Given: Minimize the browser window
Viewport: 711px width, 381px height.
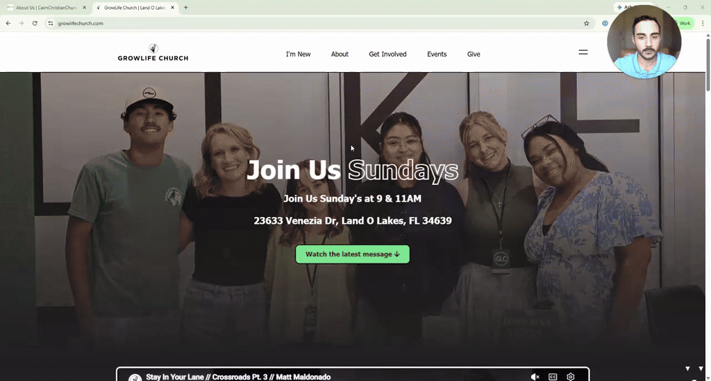Looking at the screenshot, I should (668, 7).
